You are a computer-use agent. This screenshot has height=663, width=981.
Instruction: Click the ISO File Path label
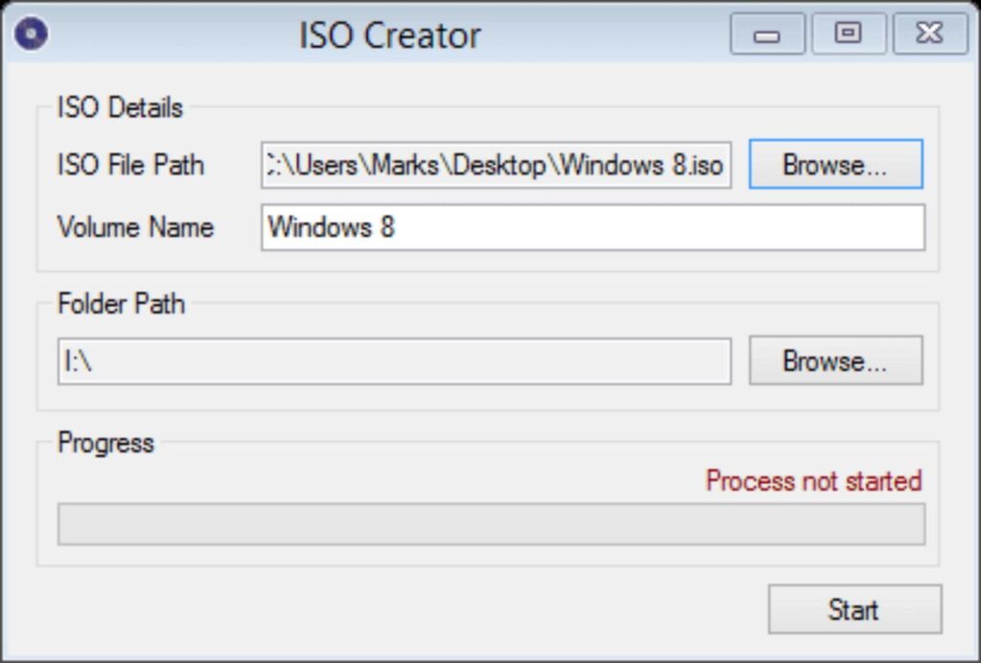131,165
